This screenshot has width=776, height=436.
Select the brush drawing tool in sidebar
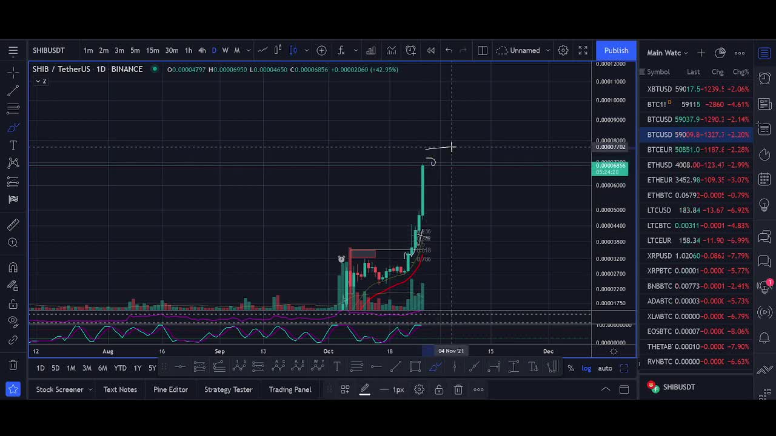[13, 128]
